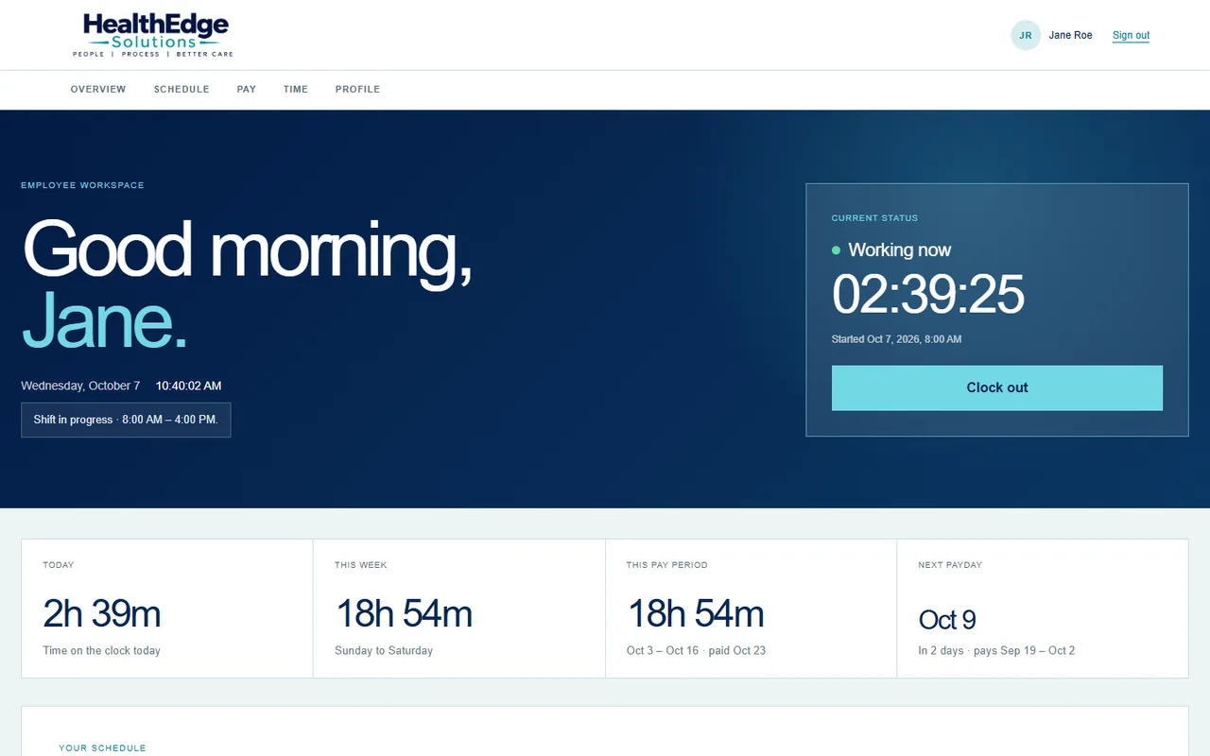Click the green Working now status dot
1210x756 pixels.
coord(836,250)
